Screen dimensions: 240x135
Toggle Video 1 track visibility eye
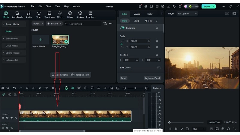(11, 118)
